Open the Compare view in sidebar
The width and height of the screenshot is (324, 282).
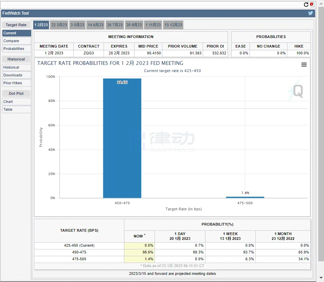tap(16, 41)
